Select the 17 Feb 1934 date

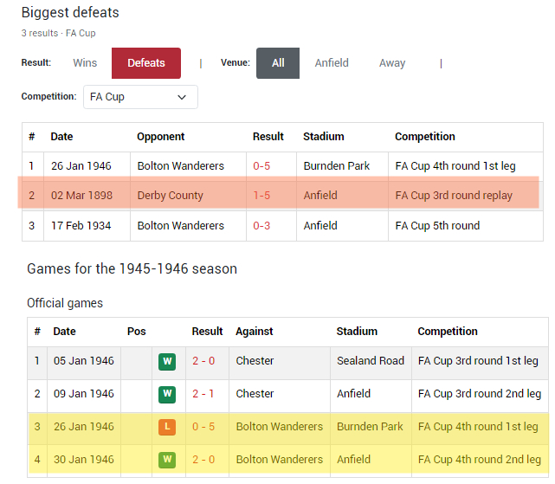(81, 225)
